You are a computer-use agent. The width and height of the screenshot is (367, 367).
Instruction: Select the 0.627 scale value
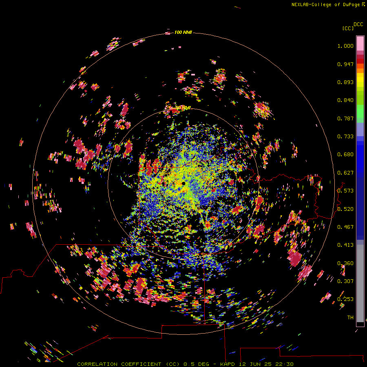coord(345,173)
